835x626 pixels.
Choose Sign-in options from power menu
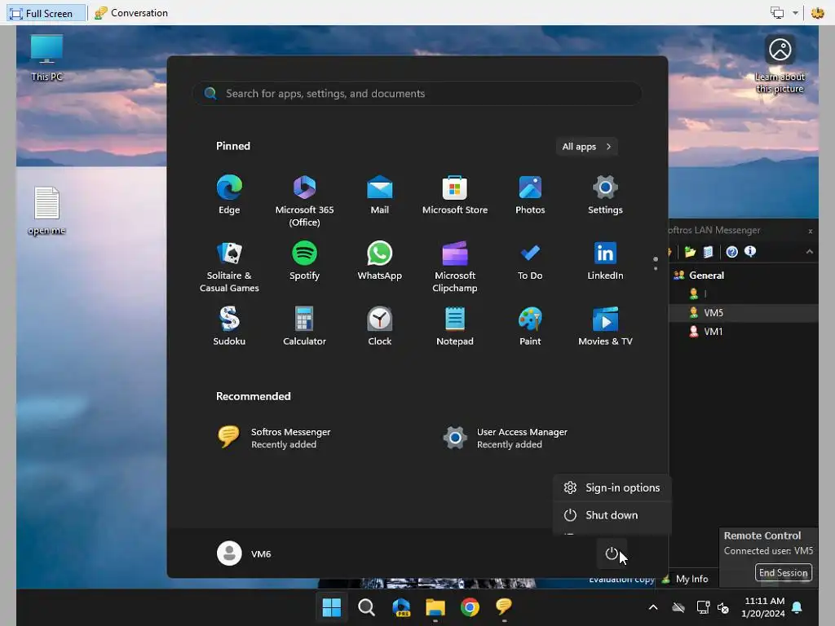tap(612, 487)
